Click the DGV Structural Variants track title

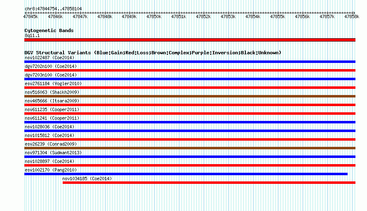[153, 53]
